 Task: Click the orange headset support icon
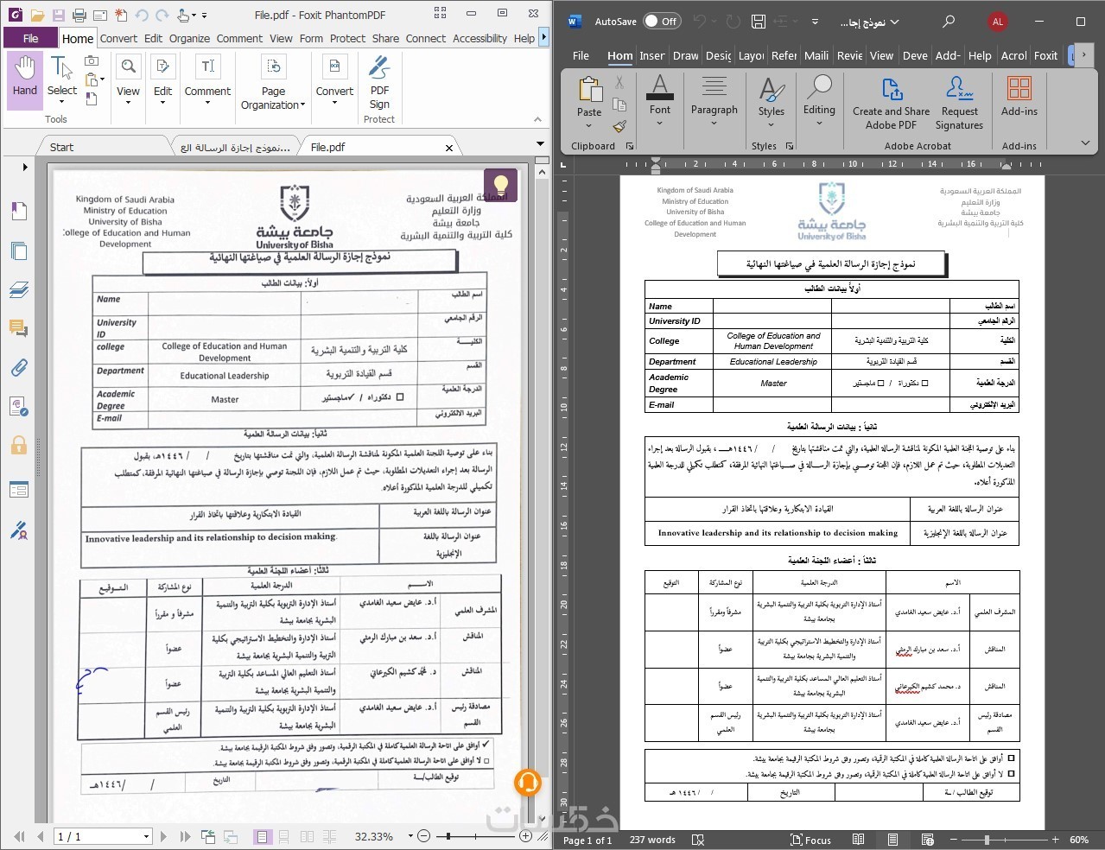(527, 783)
